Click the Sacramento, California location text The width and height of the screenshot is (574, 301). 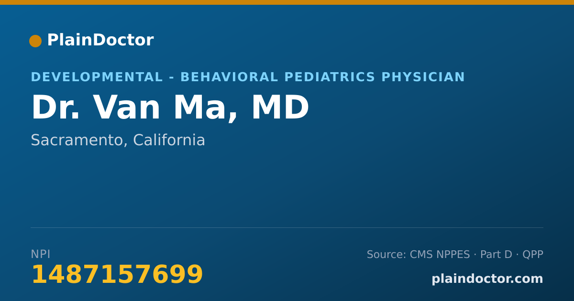pos(118,140)
